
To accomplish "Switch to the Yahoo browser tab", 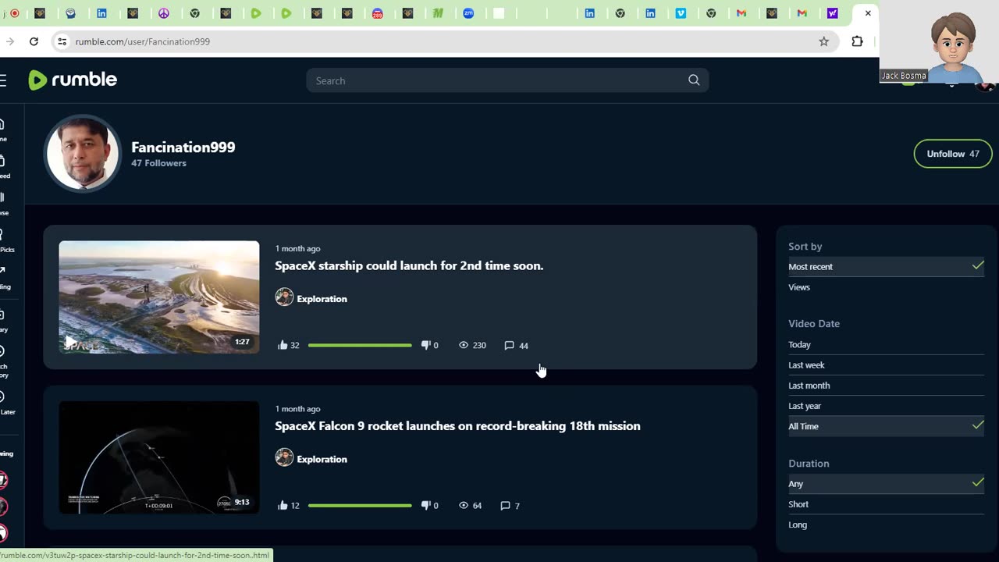I will pyautogui.click(x=832, y=13).
